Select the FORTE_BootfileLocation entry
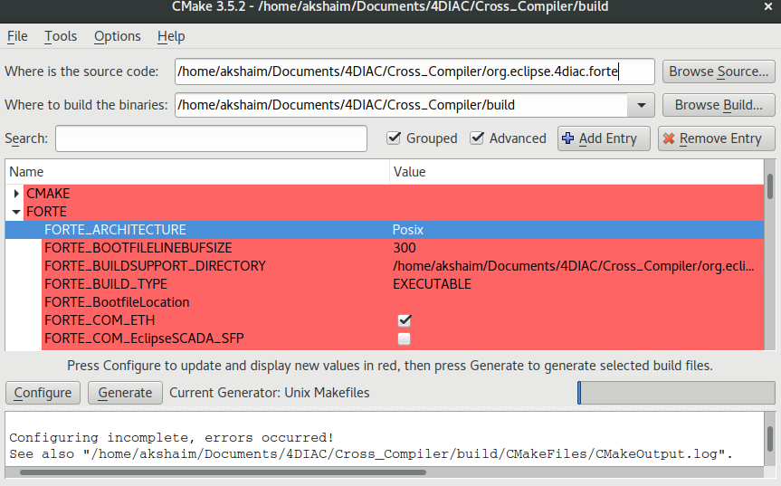Image resolution: width=781 pixels, height=486 pixels. pos(117,302)
